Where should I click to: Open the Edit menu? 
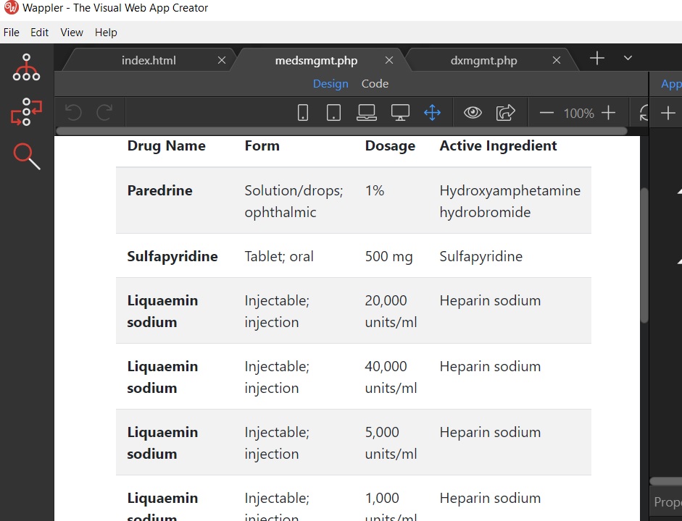(39, 33)
